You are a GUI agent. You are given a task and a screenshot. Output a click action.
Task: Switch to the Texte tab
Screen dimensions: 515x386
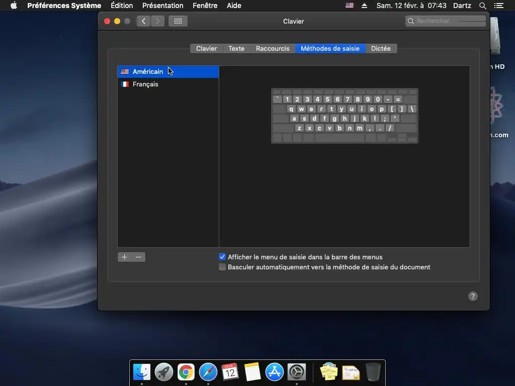(x=236, y=49)
